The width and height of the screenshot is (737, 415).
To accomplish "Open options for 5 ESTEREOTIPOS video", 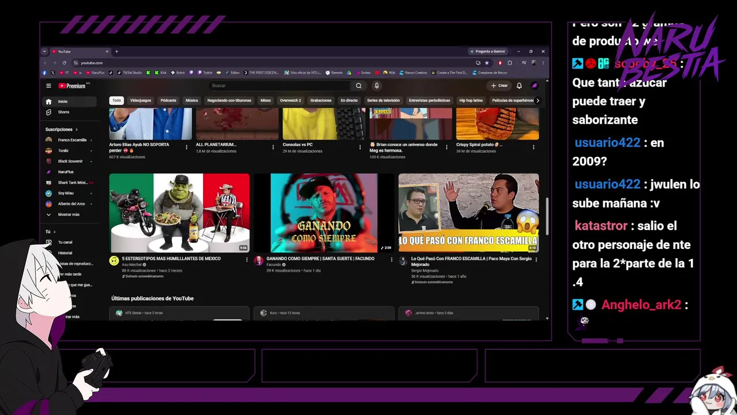I will [247, 259].
